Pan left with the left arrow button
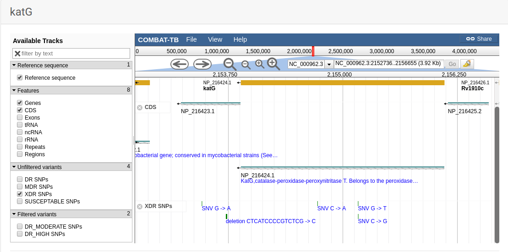508x252 pixels. 180,64
